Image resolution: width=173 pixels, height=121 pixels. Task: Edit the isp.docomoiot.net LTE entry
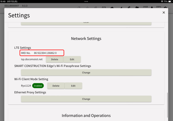pos(72,59)
